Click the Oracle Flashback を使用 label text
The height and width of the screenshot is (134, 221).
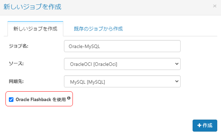click(41, 99)
